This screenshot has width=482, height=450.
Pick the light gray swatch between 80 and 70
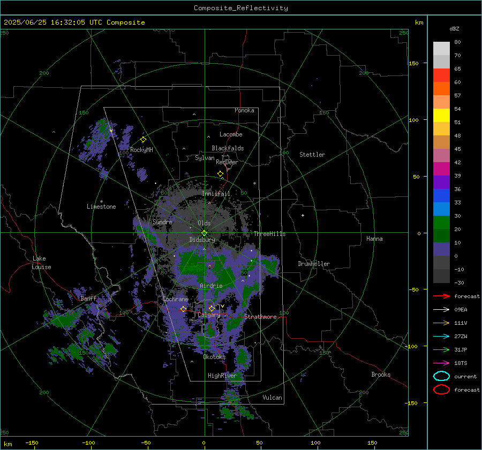(x=441, y=49)
